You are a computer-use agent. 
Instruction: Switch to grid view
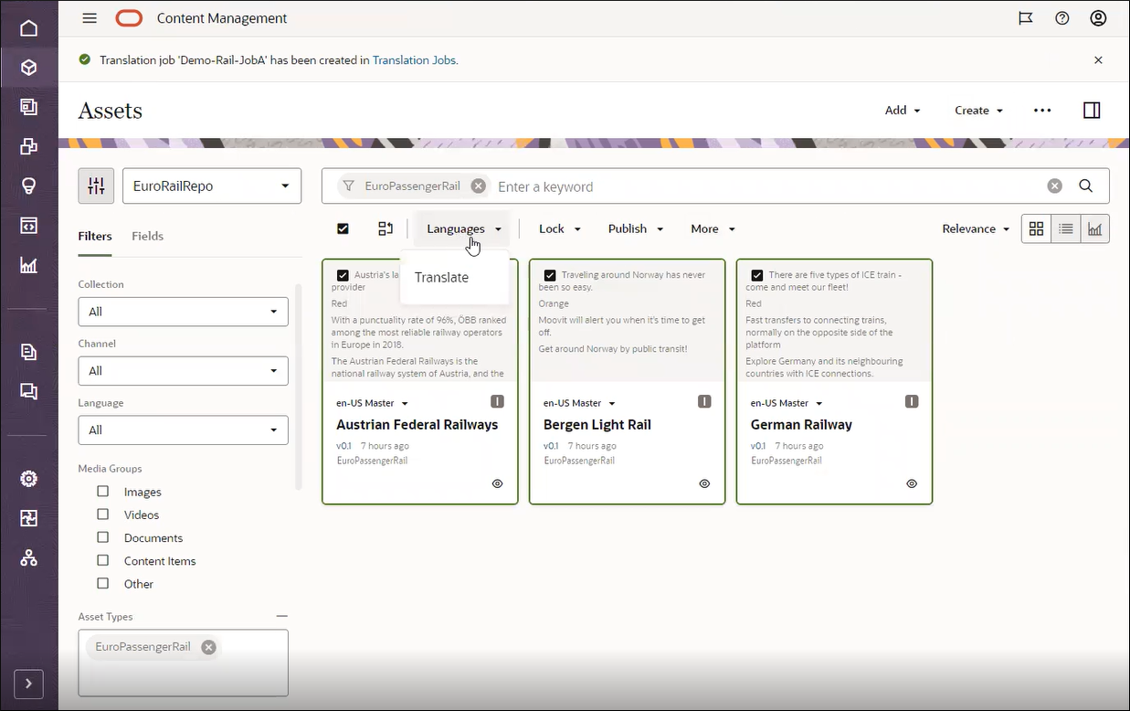click(1036, 228)
